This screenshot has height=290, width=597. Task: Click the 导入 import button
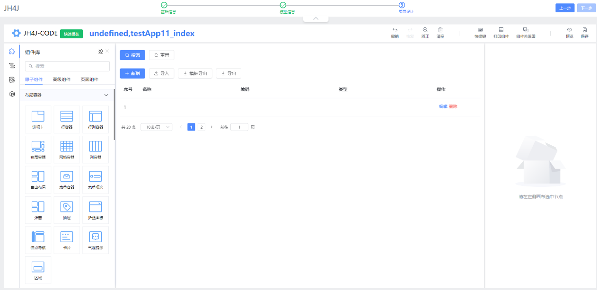162,73
